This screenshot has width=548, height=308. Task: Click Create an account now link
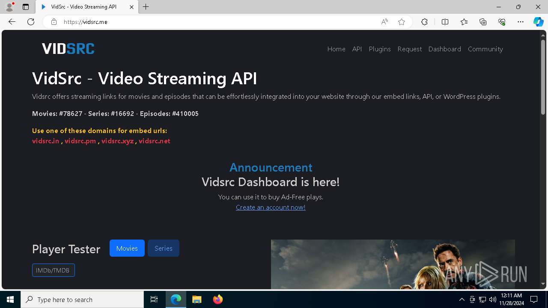(271, 207)
